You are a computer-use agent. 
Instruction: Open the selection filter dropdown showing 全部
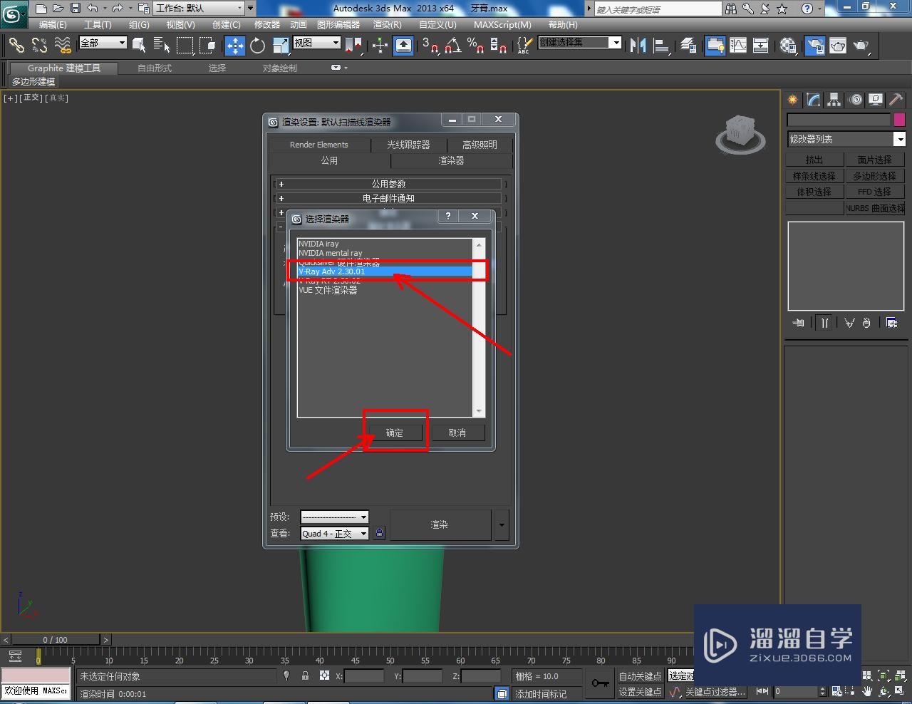click(x=103, y=43)
